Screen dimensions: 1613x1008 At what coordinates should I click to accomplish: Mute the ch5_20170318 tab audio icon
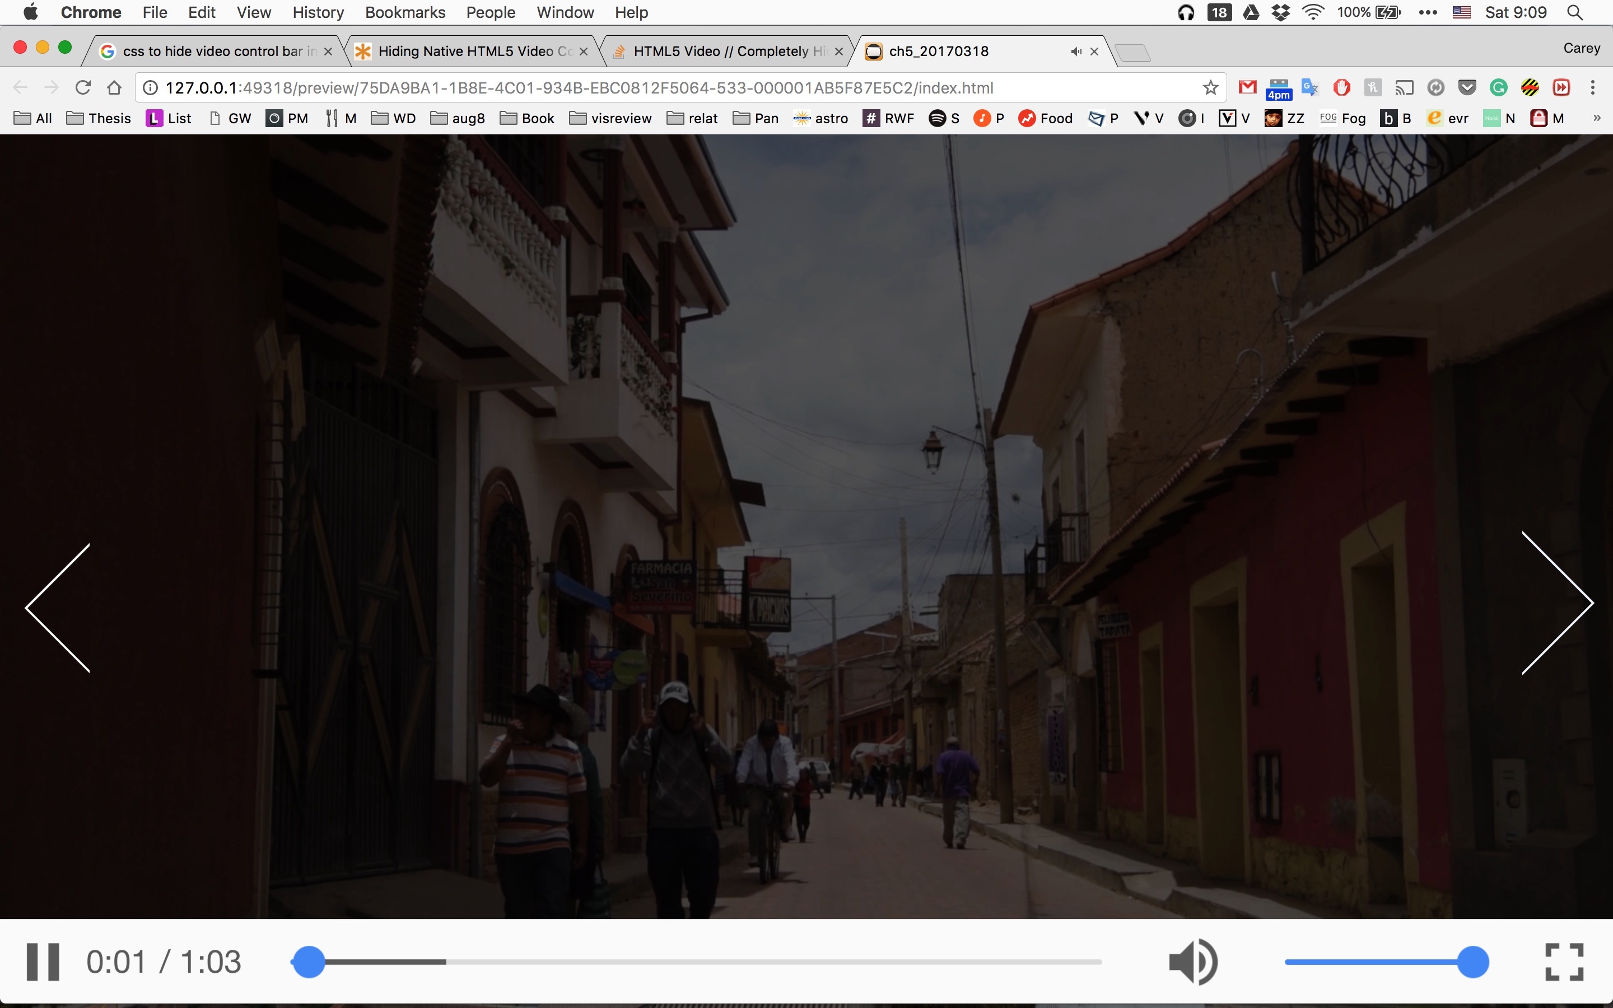1075,52
